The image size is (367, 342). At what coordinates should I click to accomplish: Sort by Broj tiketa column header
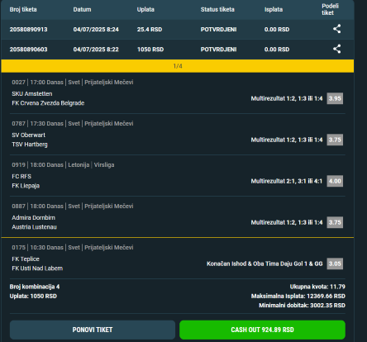tap(23, 9)
